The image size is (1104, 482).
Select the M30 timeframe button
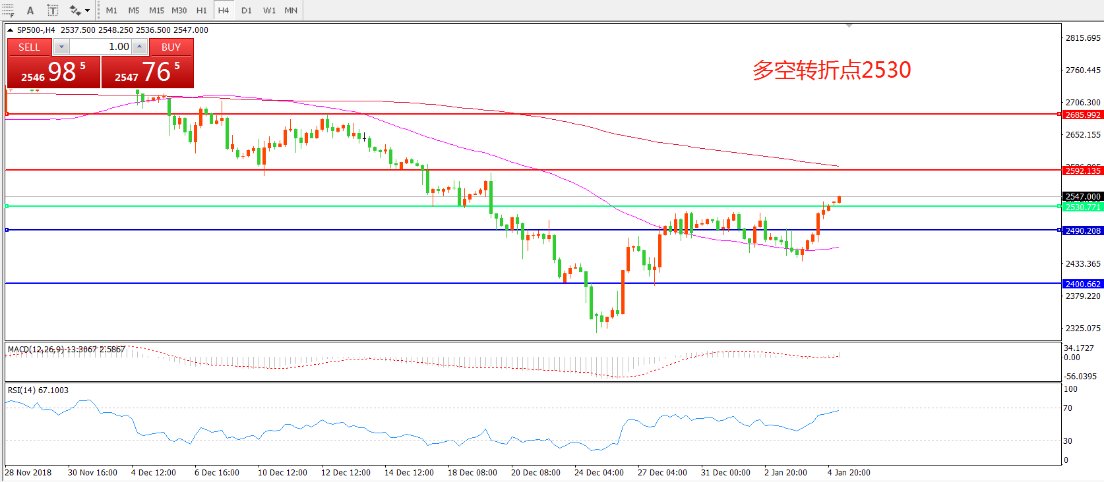click(x=179, y=10)
